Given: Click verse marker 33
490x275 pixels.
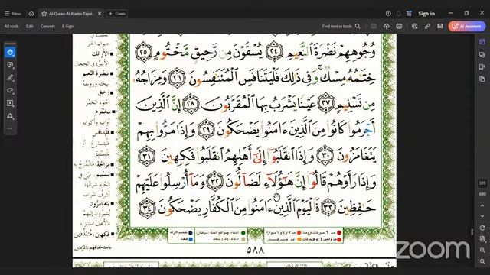Looking at the screenshot, I should [x=328, y=207].
